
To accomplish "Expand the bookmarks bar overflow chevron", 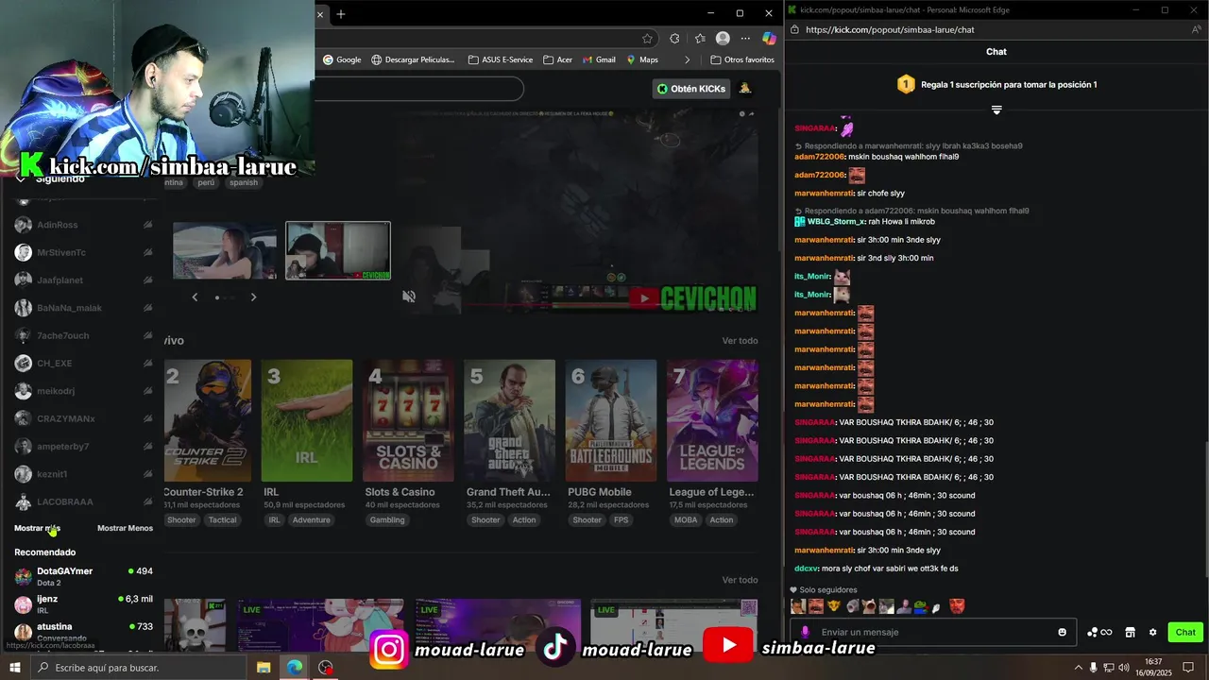I will click(x=687, y=59).
